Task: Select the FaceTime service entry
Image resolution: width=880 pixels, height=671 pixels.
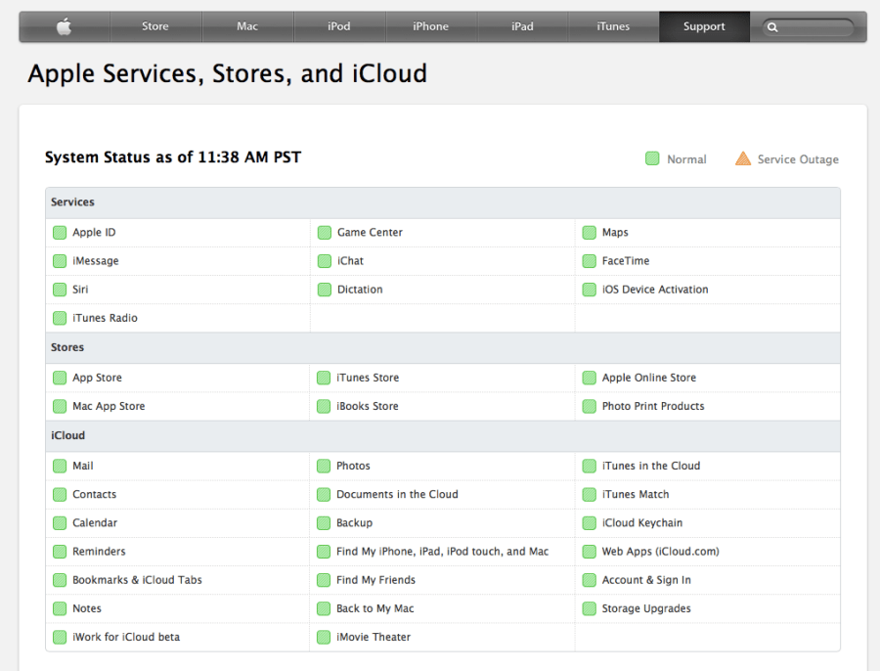Action: [626, 261]
